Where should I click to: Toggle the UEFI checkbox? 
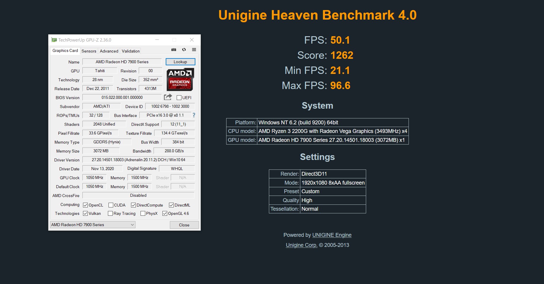[179, 98]
